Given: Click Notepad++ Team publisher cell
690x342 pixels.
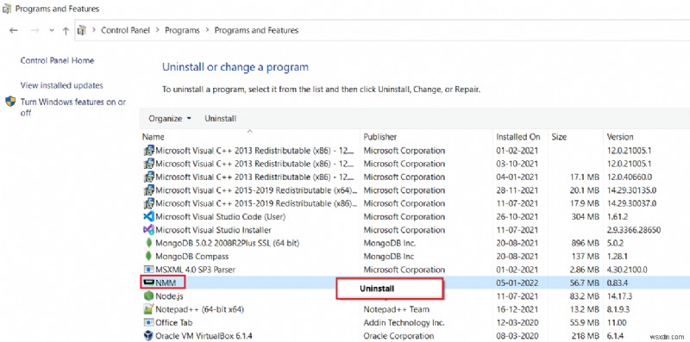Looking at the screenshot, I should [396, 309].
